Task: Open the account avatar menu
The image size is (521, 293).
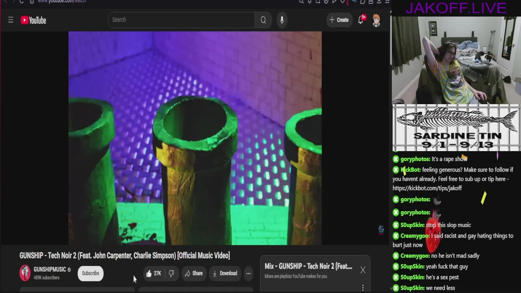Action: tap(377, 20)
